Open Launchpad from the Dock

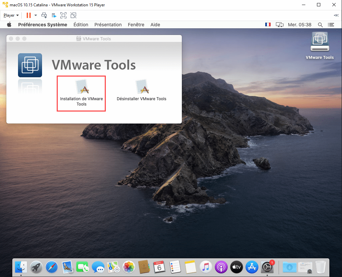point(36,267)
